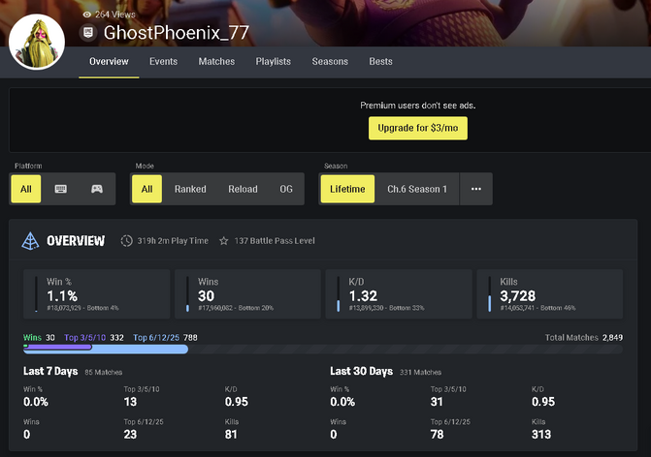Select the keyboard and mouse platform icon
Image resolution: width=651 pixels, height=457 pixels.
60,189
